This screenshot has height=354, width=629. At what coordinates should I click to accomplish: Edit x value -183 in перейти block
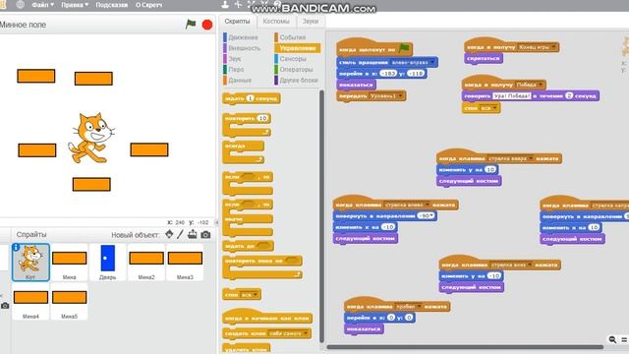388,74
